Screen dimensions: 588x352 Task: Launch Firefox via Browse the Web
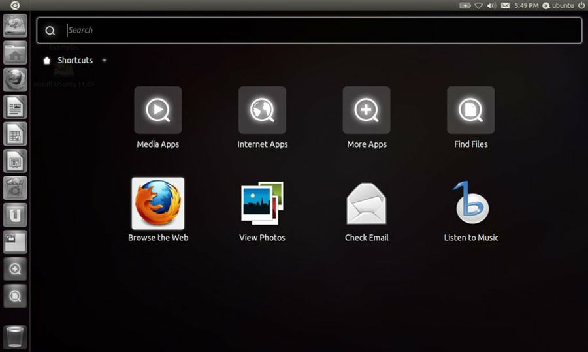pos(158,204)
